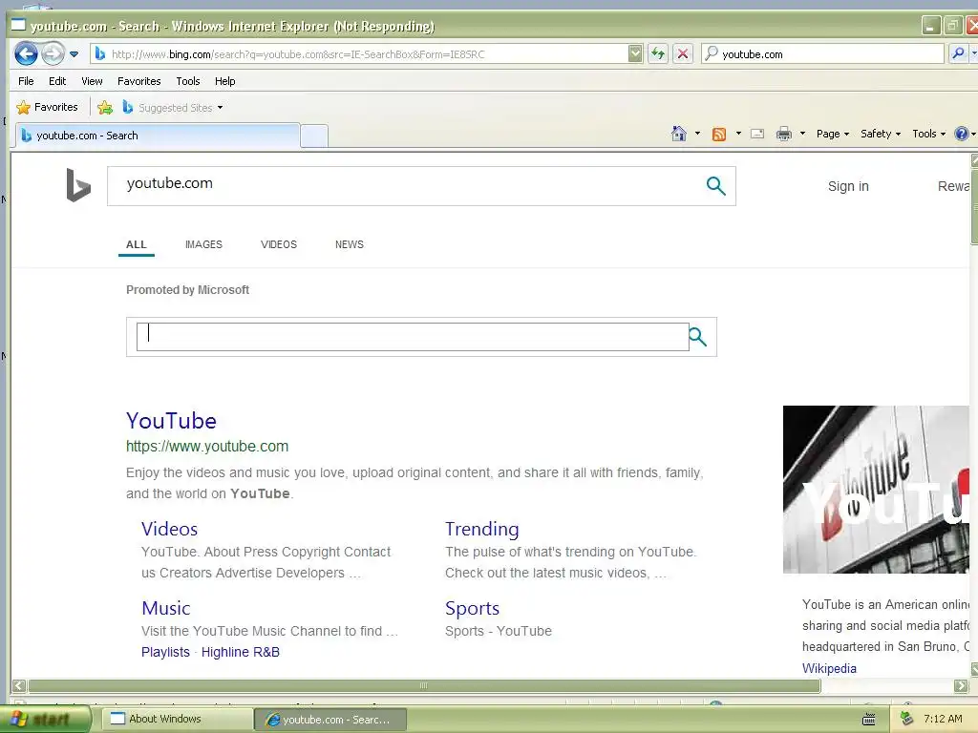
Task: Stop loading with the red X button
Action: point(683,53)
